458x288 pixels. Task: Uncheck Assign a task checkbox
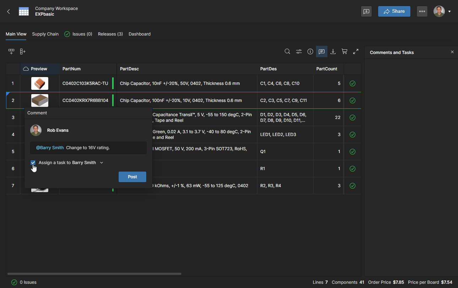[33, 163]
